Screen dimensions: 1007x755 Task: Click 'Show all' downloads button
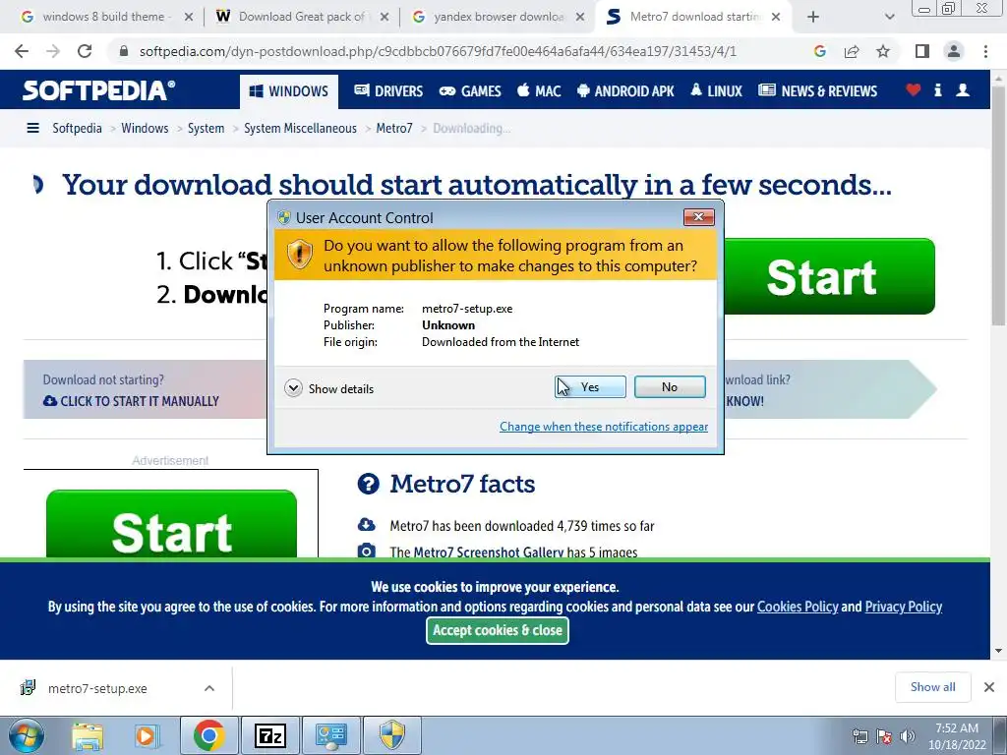click(x=932, y=687)
